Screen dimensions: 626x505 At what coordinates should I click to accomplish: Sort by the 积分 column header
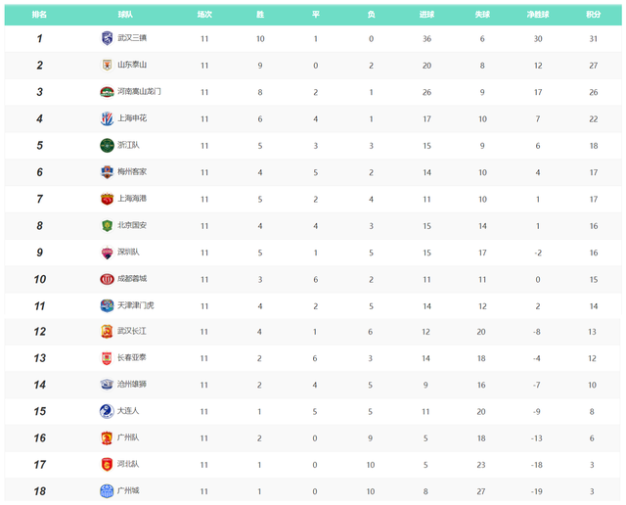[x=594, y=15]
